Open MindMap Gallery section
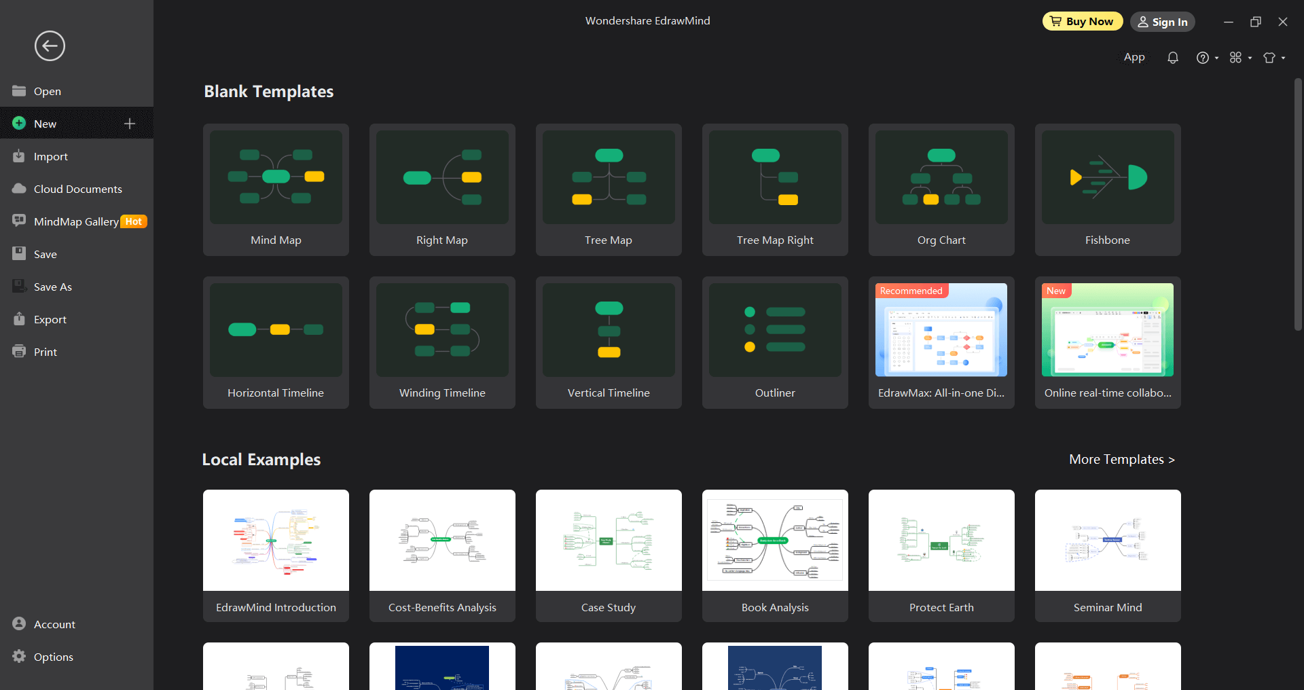Screen dimensions: 1304x690 pyautogui.click(x=77, y=221)
